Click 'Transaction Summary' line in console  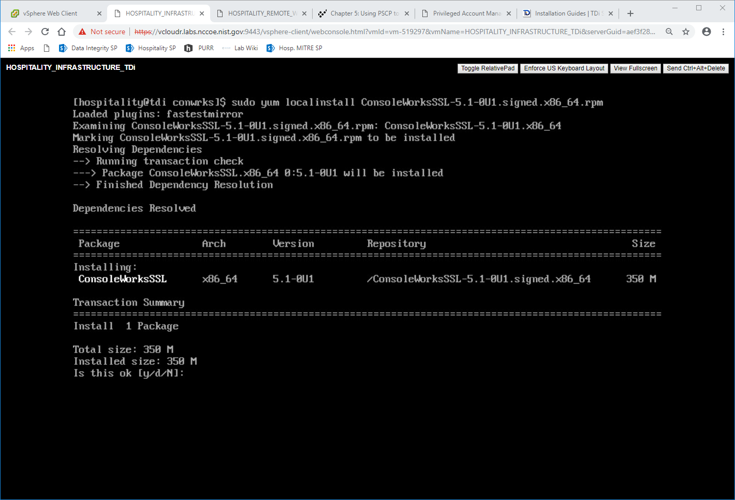click(x=128, y=302)
